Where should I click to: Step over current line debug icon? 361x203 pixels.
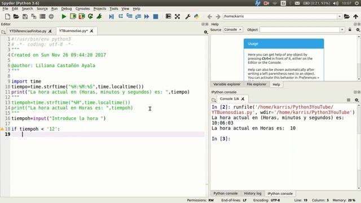(120, 16)
